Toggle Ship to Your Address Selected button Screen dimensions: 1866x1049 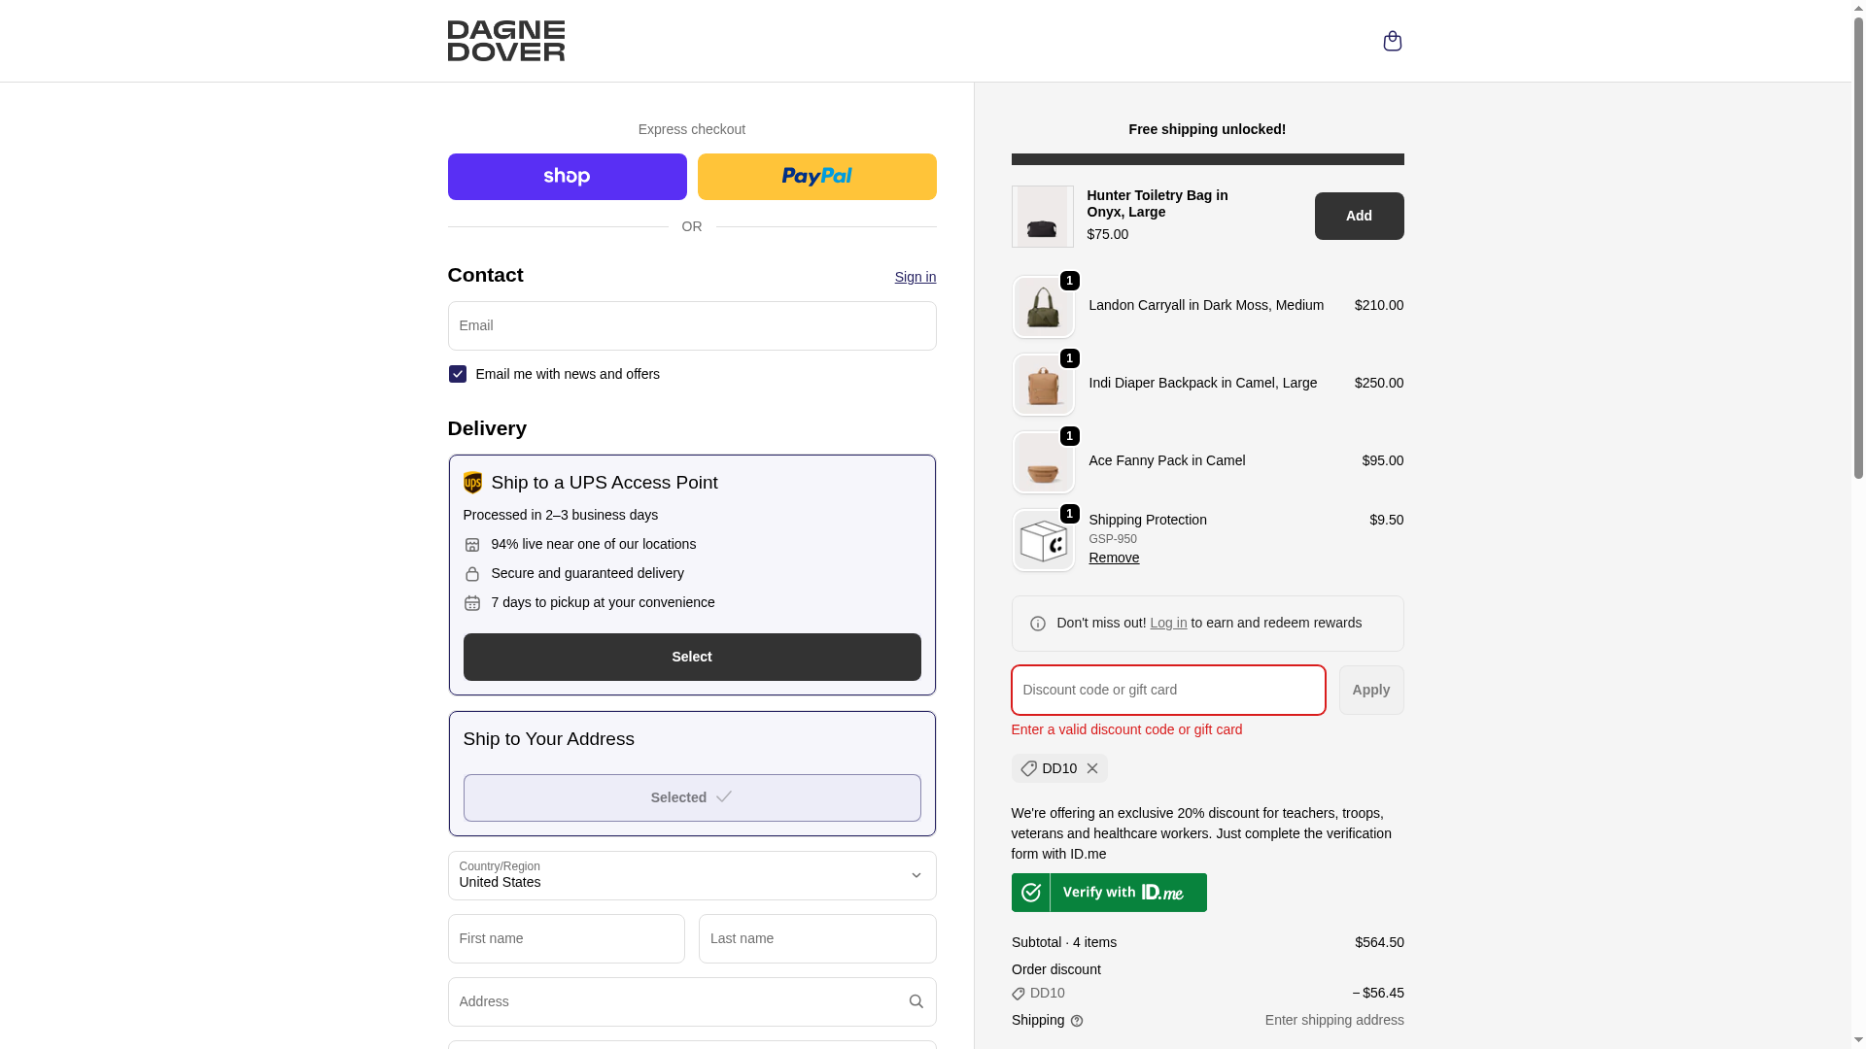pos(691,797)
